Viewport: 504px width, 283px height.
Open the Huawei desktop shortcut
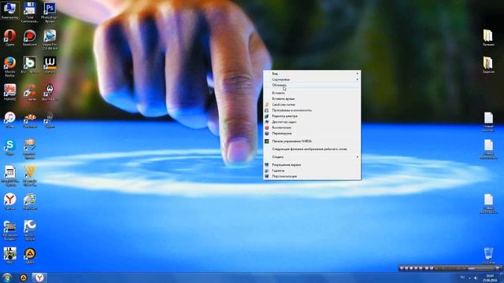(9, 93)
